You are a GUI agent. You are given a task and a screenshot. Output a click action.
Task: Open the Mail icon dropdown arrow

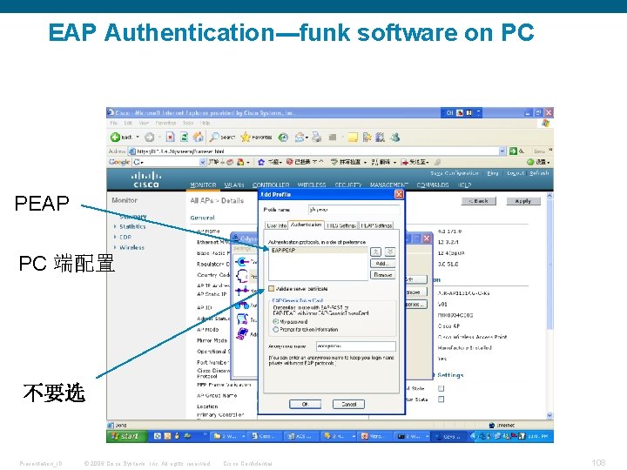click(307, 138)
